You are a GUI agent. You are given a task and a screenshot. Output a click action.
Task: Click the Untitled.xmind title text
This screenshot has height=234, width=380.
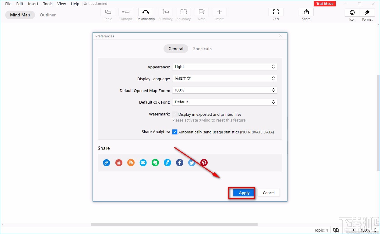96,4
